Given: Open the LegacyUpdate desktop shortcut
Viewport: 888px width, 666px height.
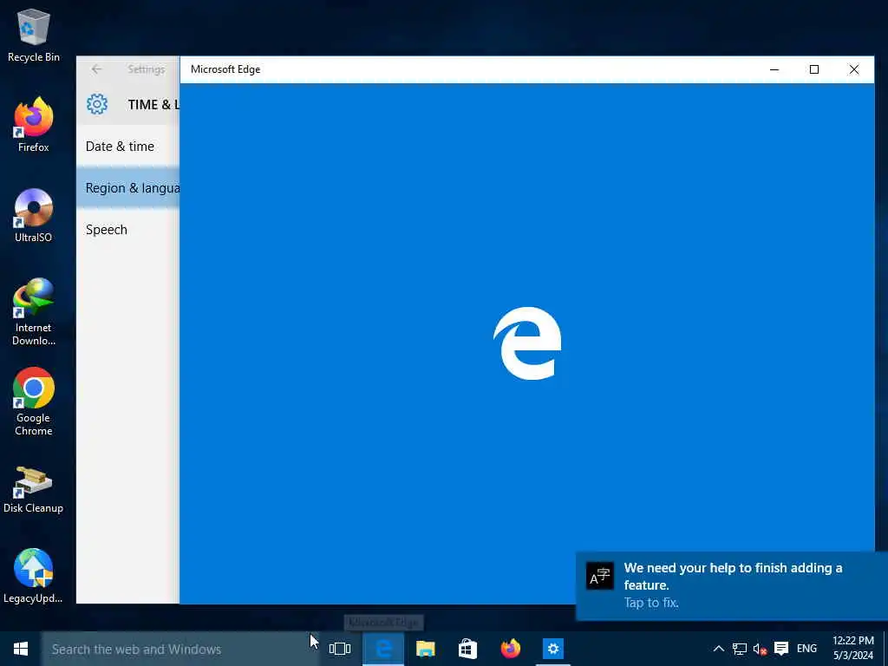Looking at the screenshot, I should click(x=34, y=576).
